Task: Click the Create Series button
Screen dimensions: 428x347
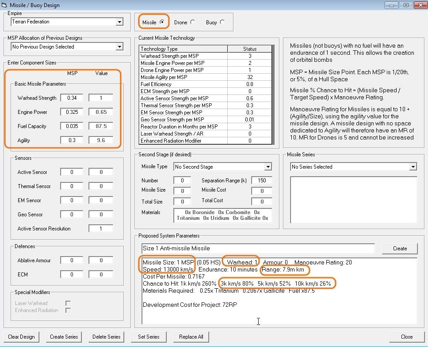Action: click(64, 337)
